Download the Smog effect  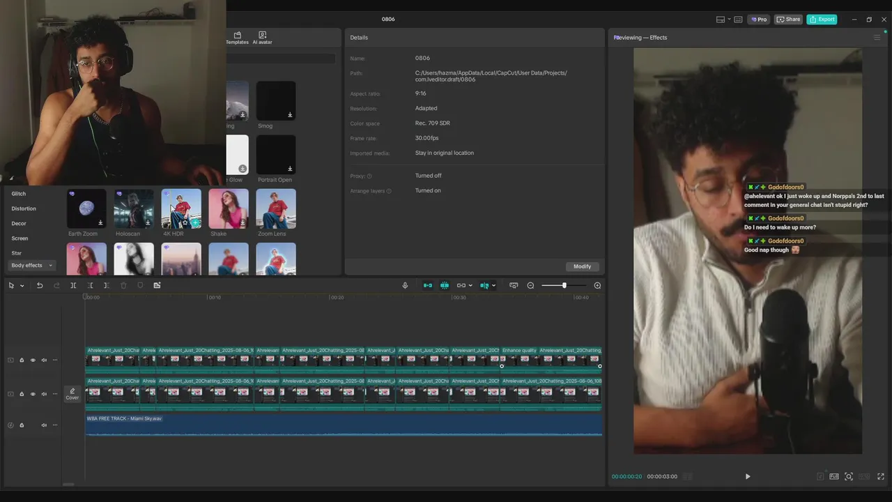(290, 115)
